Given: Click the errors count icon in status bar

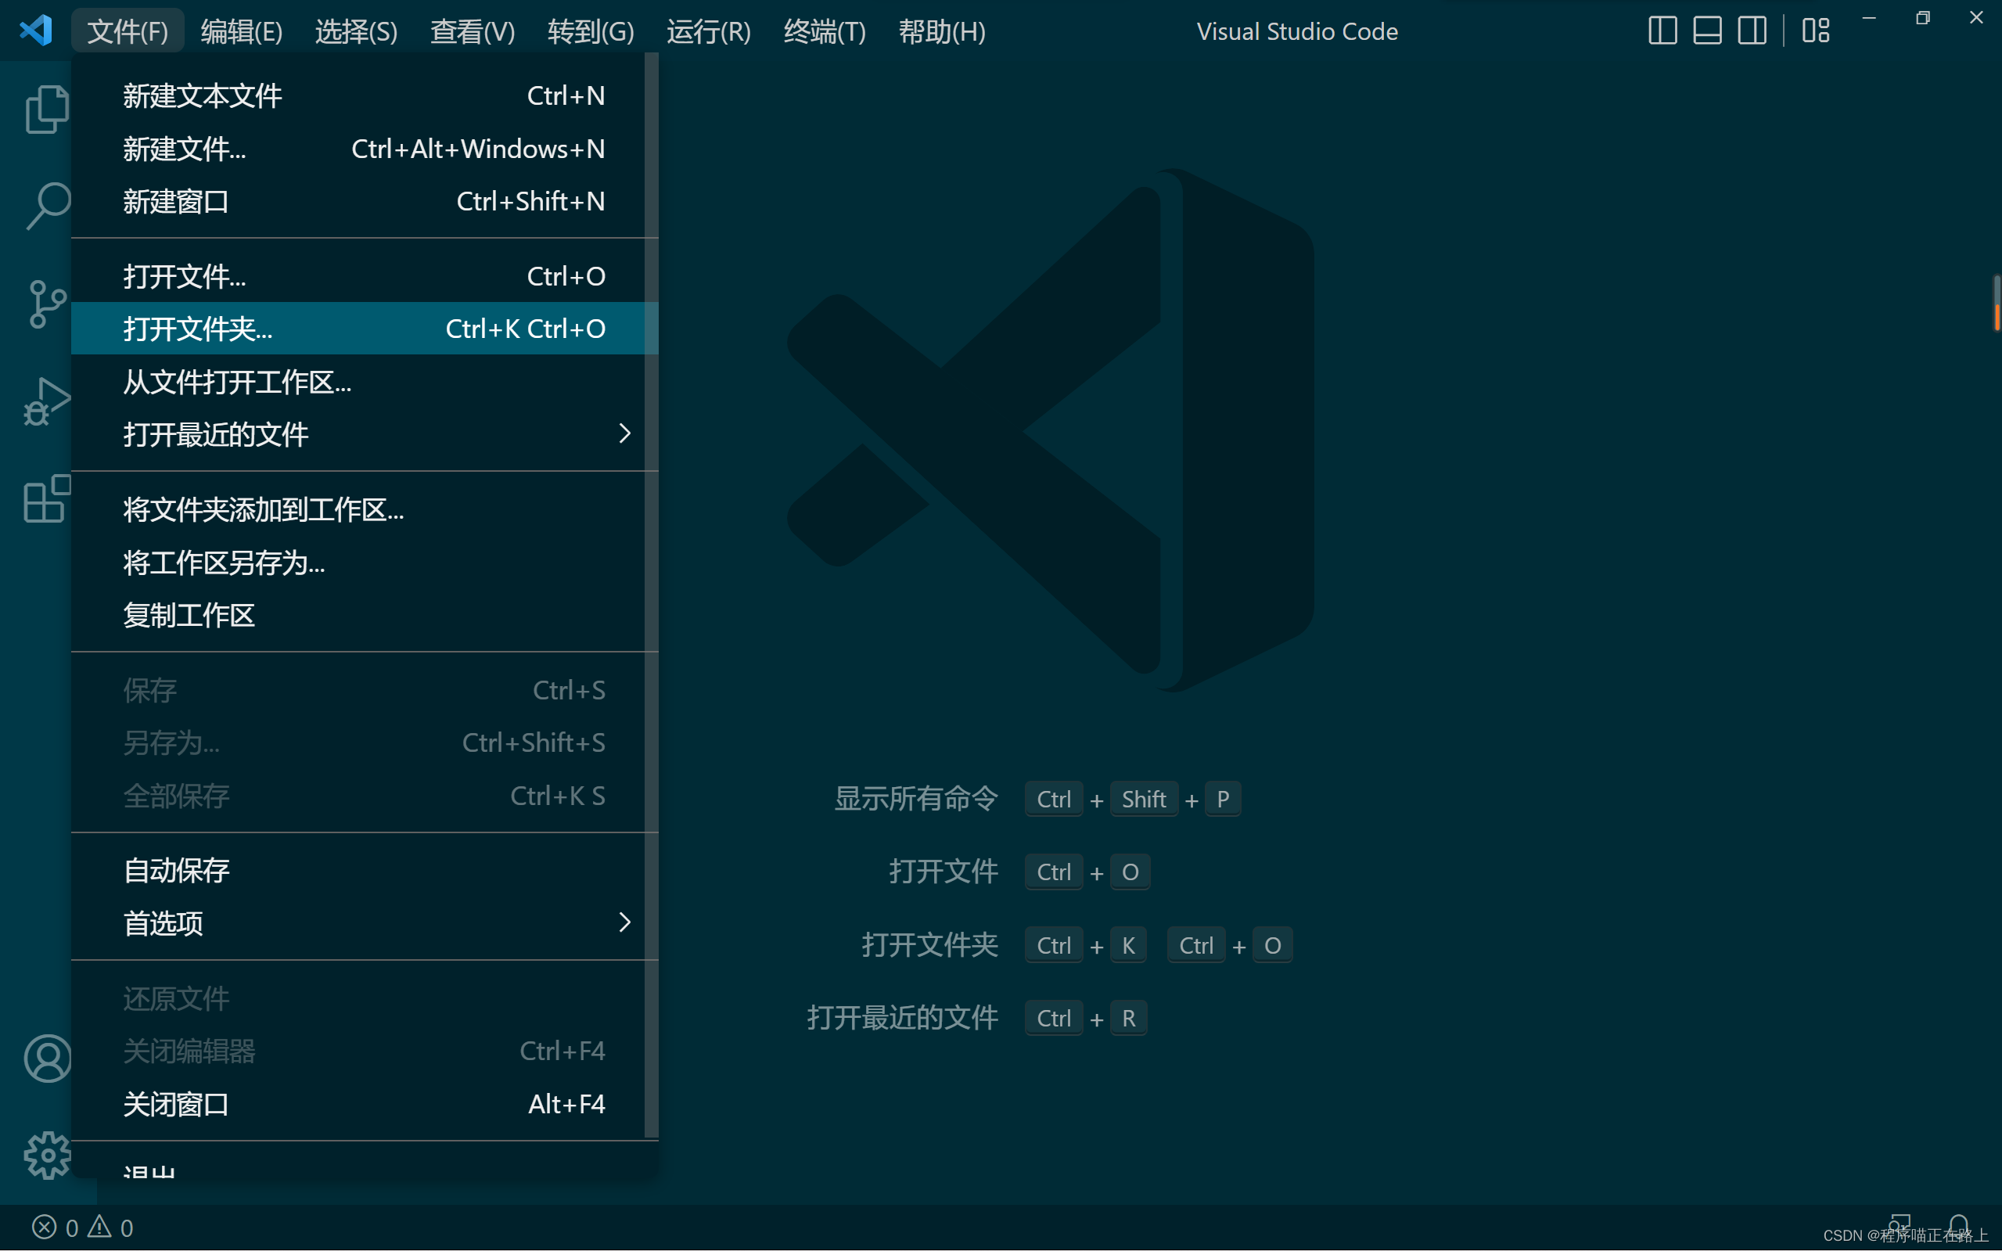Looking at the screenshot, I should click(44, 1226).
